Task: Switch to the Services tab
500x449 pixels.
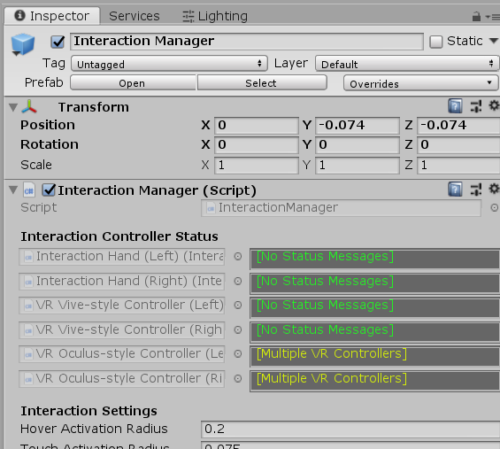Action: 135,16
